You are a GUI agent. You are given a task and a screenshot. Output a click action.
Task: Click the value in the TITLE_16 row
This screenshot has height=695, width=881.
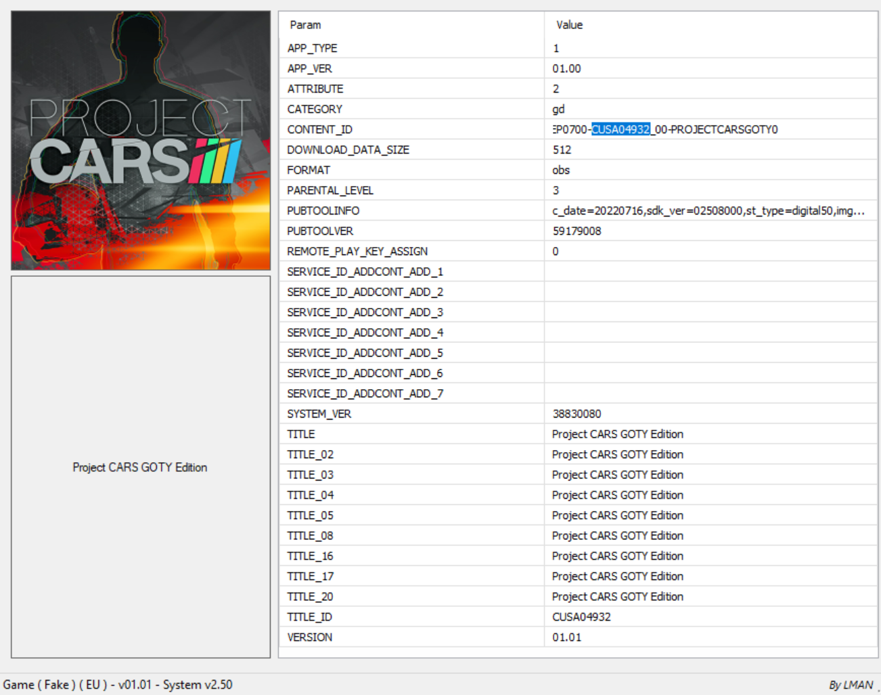[618, 556]
